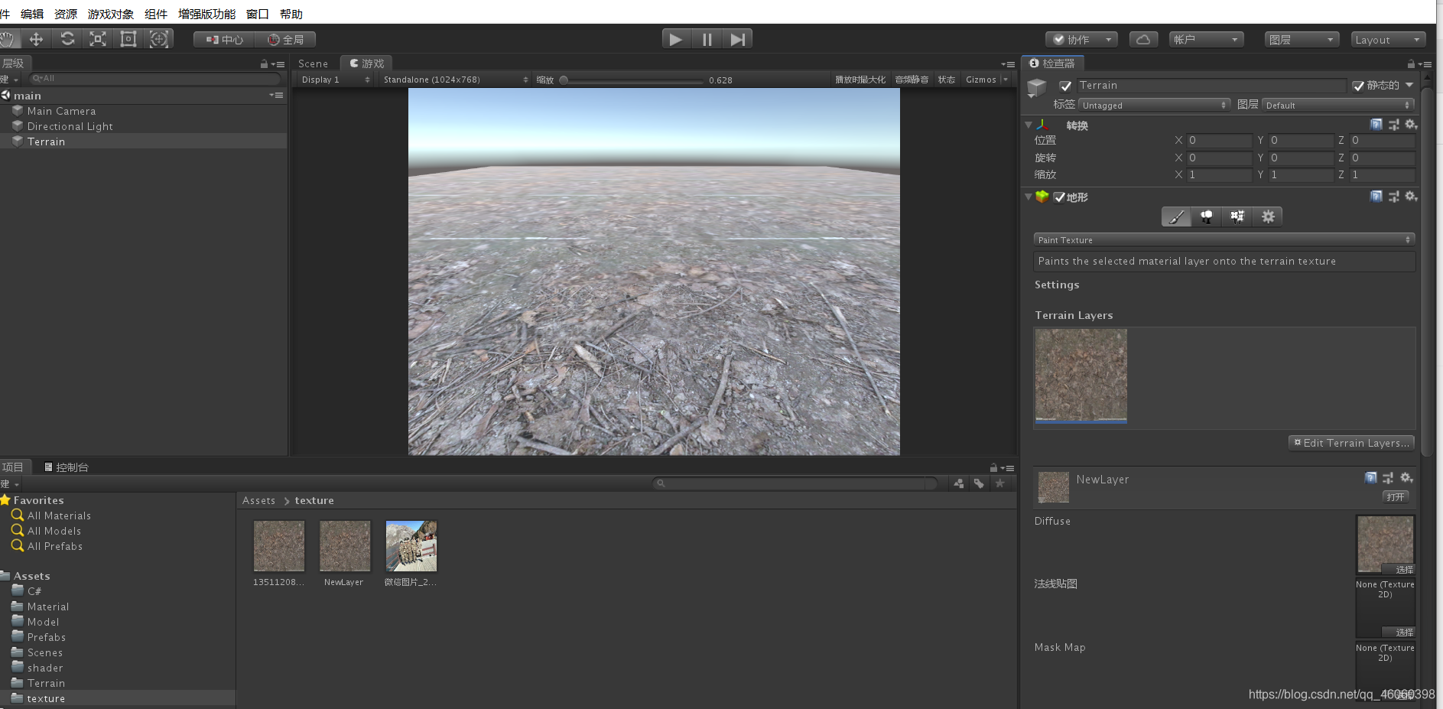The image size is (1443, 709).
Task: Select the Rect transform tool
Action: 128,39
